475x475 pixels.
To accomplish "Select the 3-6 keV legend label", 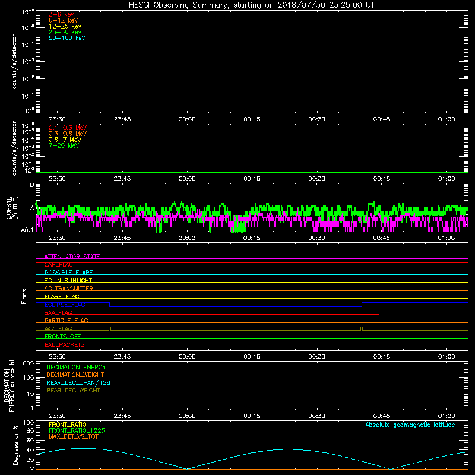I will (62, 14).
